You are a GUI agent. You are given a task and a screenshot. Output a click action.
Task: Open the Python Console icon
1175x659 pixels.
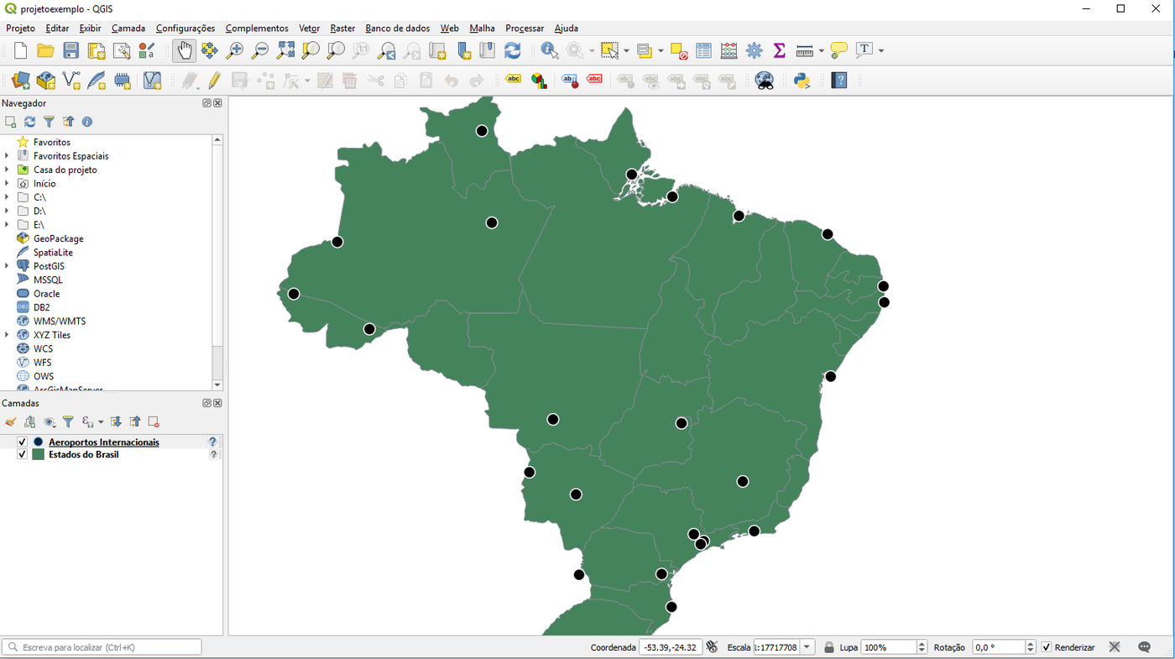(802, 81)
